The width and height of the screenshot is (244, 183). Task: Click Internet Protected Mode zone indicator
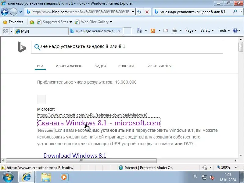click(x=145, y=167)
